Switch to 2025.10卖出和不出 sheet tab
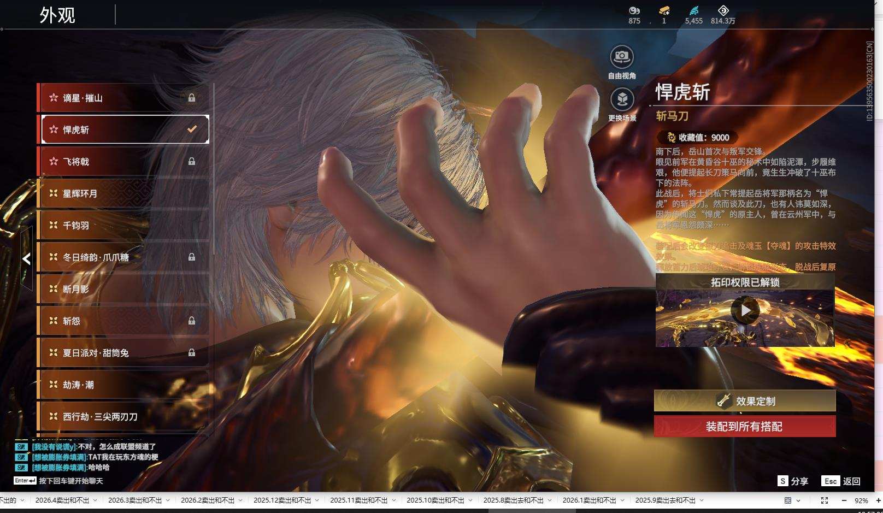Image resolution: width=883 pixels, height=513 pixels. (435, 500)
